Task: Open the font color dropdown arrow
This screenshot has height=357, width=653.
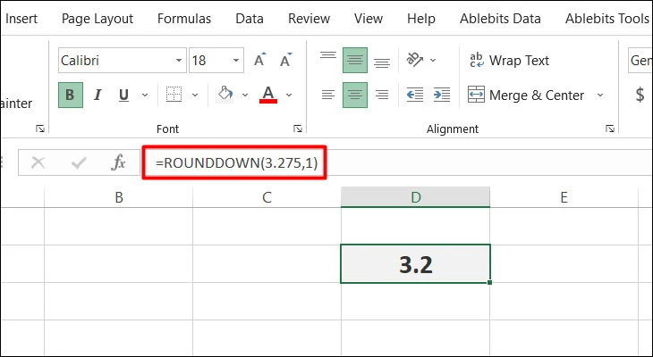Action: [x=289, y=95]
